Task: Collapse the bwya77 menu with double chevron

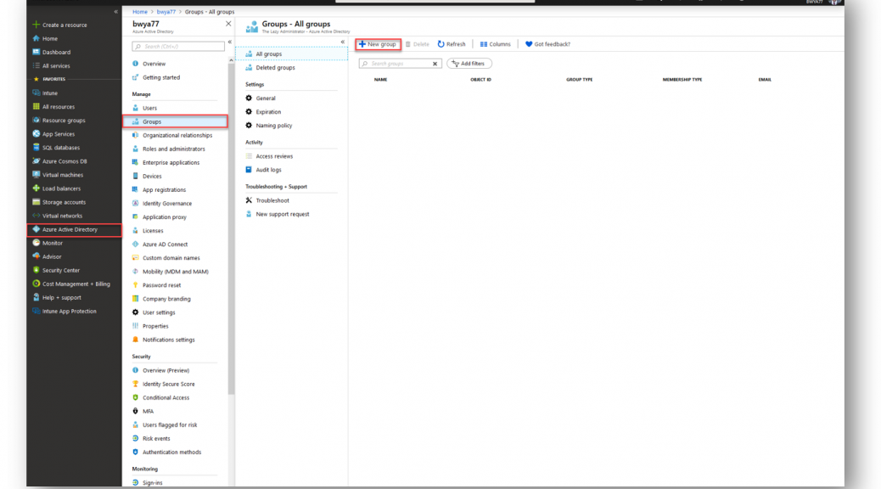Action: pyautogui.click(x=230, y=42)
